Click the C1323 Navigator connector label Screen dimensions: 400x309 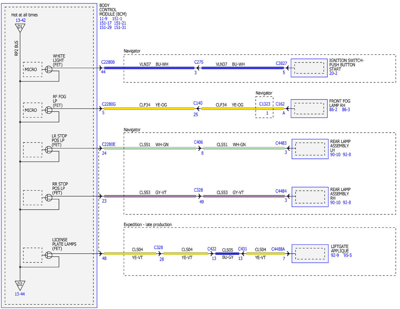coord(264,104)
